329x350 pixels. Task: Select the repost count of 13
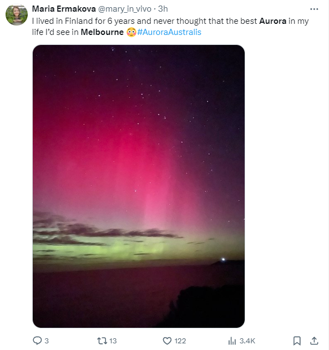(113, 341)
